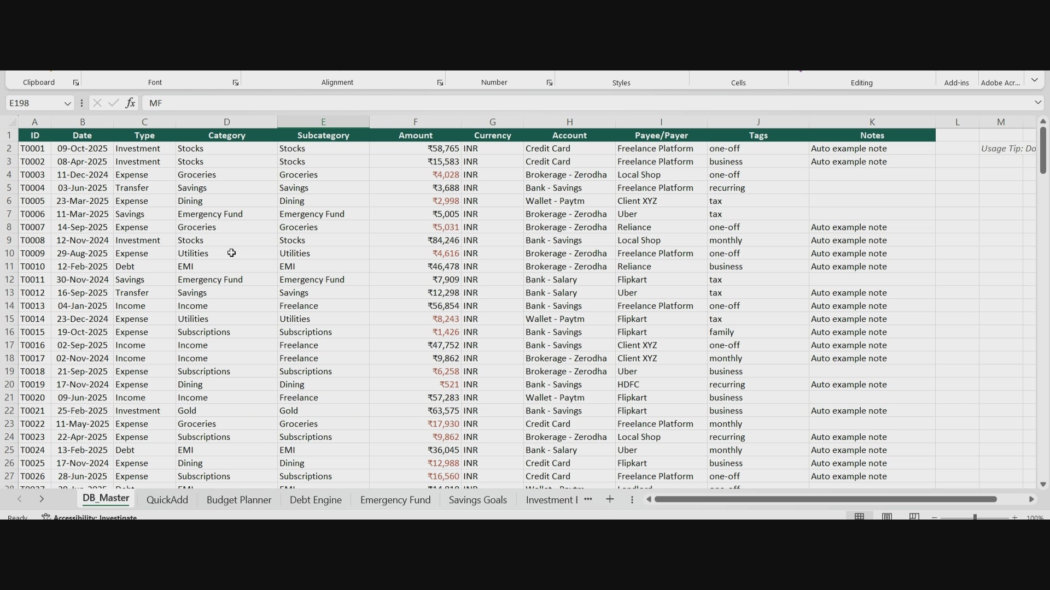Open the Alignment settings dialog launcher
The height and width of the screenshot is (590, 1050).
(440, 82)
